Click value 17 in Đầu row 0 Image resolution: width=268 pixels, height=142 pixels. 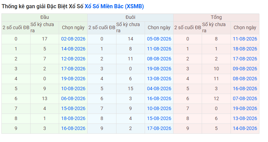click(45, 39)
